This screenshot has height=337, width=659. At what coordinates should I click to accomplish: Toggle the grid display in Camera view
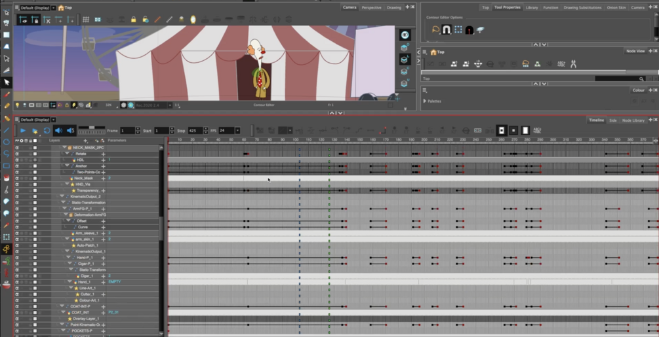point(86,19)
